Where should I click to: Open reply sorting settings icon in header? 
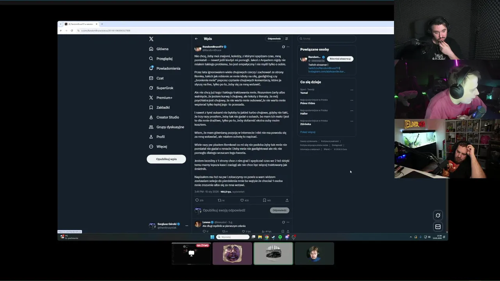coord(286,39)
